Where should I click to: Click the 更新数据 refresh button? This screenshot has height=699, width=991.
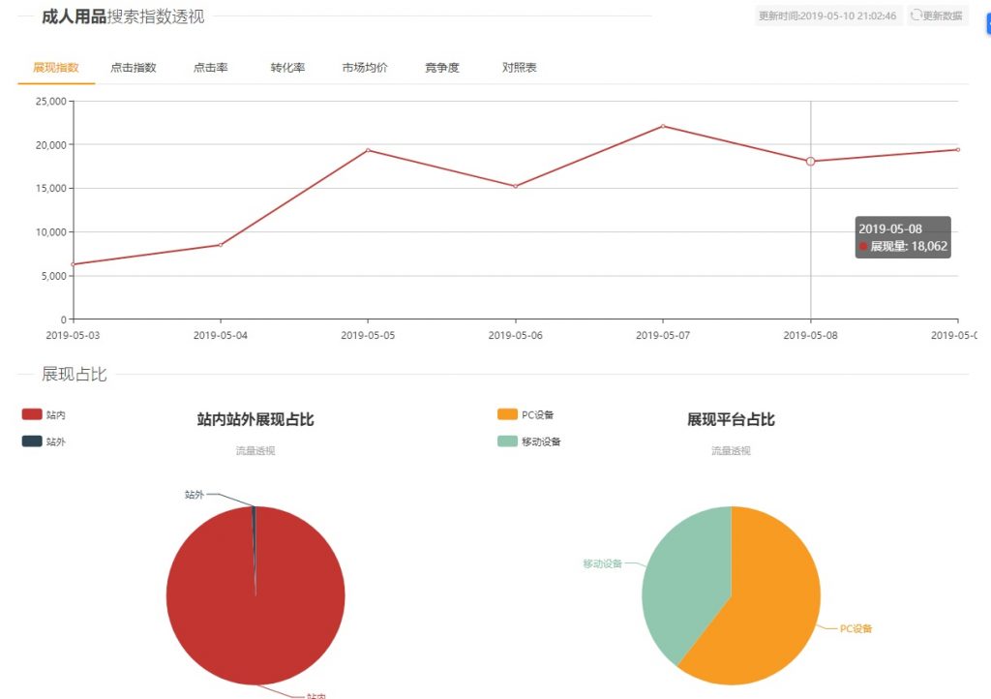(x=937, y=15)
